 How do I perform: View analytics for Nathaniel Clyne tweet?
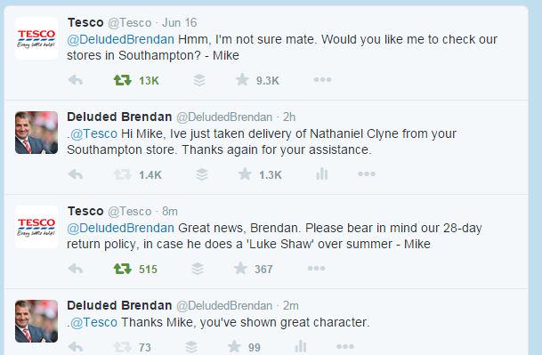[x=321, y=173]
